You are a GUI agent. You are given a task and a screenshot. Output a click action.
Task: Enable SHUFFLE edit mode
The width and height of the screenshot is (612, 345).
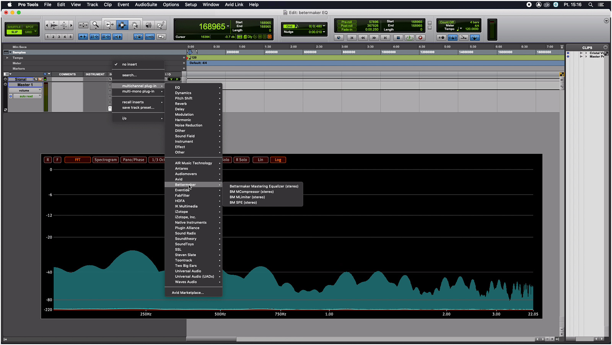(15, 27)
